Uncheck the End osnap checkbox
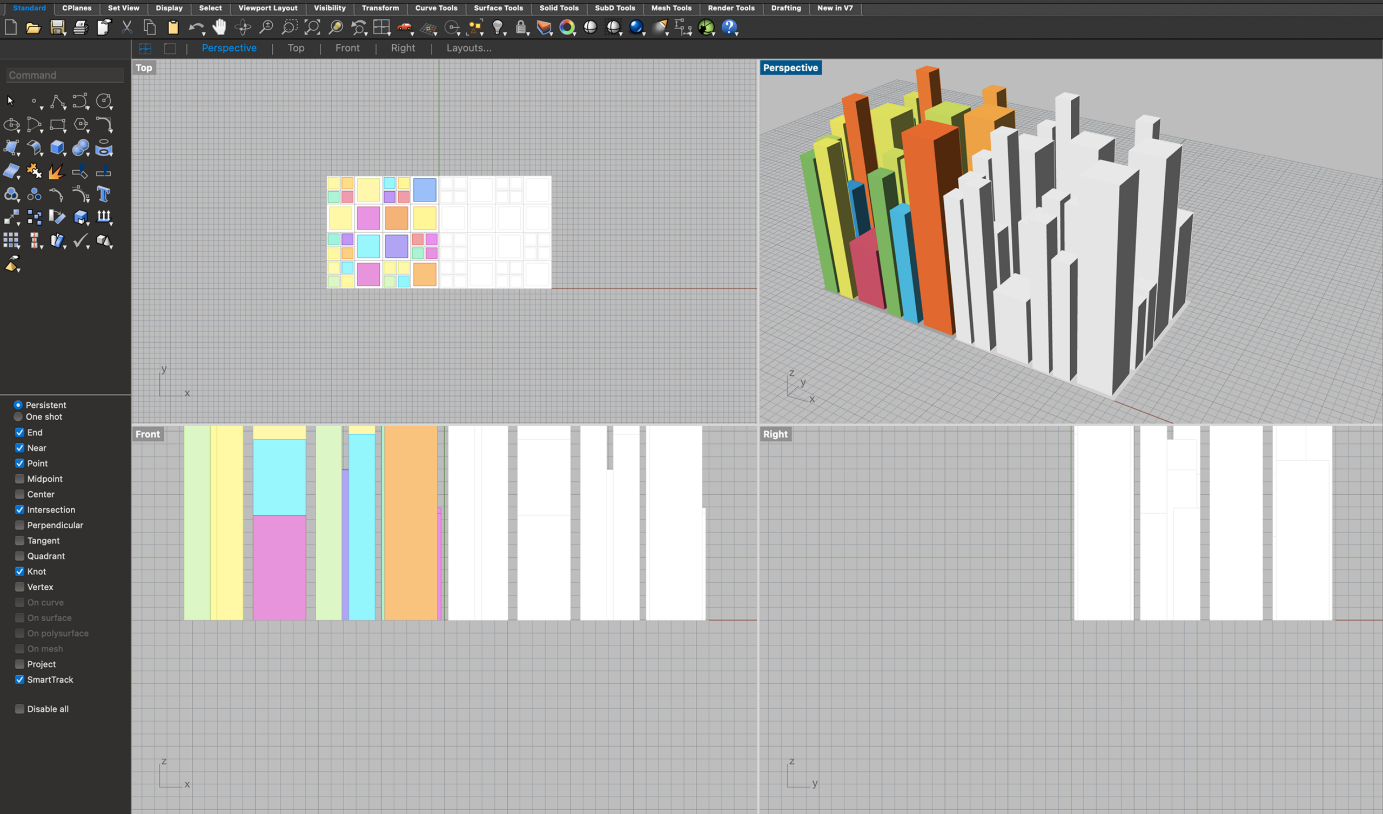Viewport: 1383px width, 814px height. (x=20, y=433)
